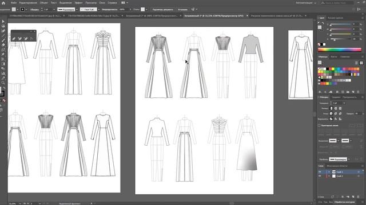The height and width of the screenshot is (205, 366).
Task: Open the Swatch Libraries menu icon
Action: [x=320, y=92]
